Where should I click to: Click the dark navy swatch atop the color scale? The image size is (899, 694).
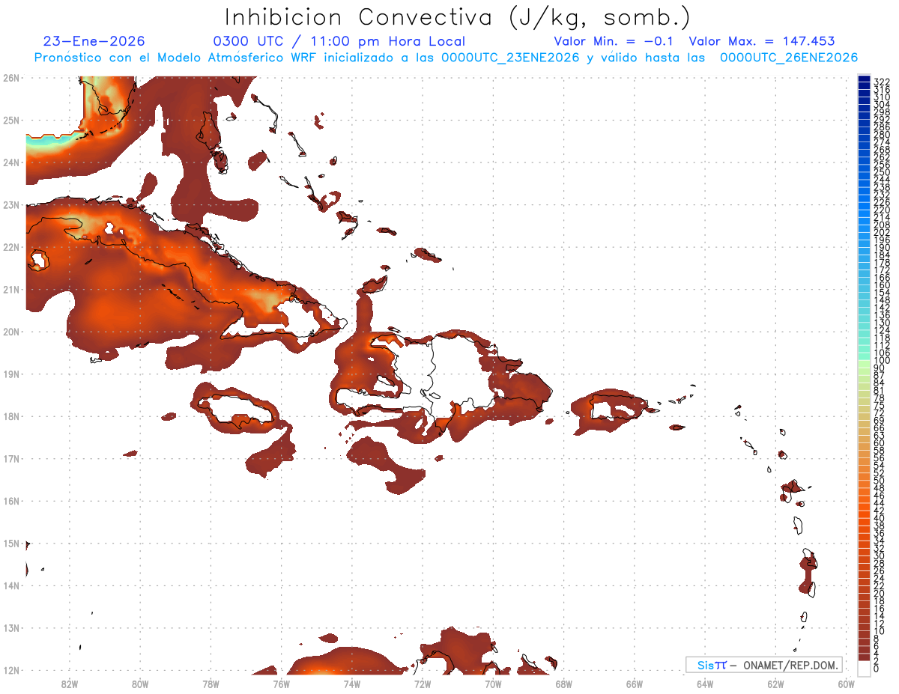pos(865,79)
